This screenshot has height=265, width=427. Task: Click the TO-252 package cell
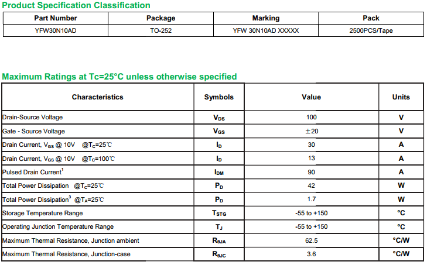tap(160, 30)
